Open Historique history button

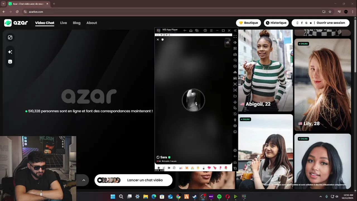pyautogui.click(x=276, y=23)
